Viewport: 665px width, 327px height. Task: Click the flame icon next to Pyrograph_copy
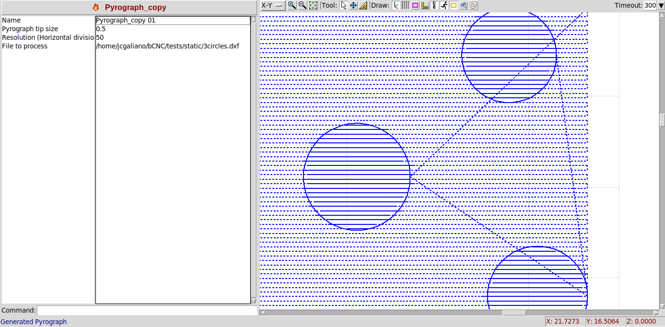[96, 7]
